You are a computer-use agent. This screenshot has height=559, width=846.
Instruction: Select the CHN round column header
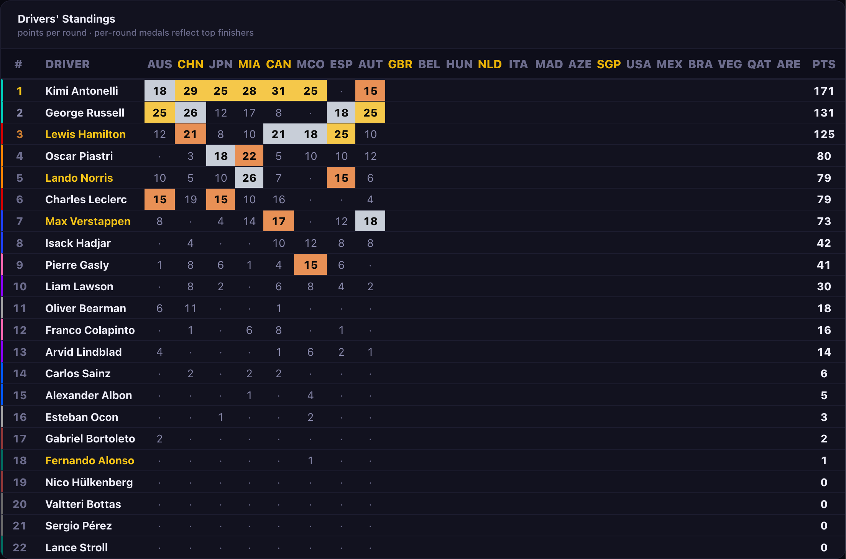point(190,64)
